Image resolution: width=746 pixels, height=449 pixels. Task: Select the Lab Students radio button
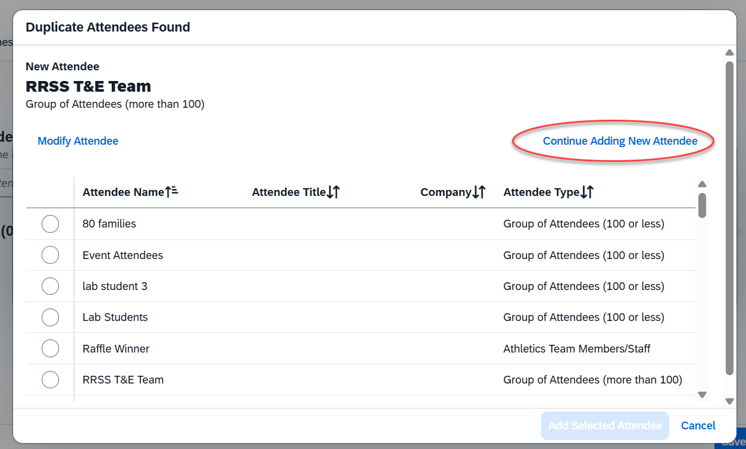click(x=50, y=317)
